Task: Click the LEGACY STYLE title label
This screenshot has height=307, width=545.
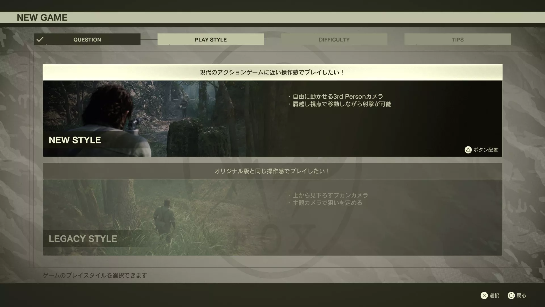Action: tap(83, 239)
